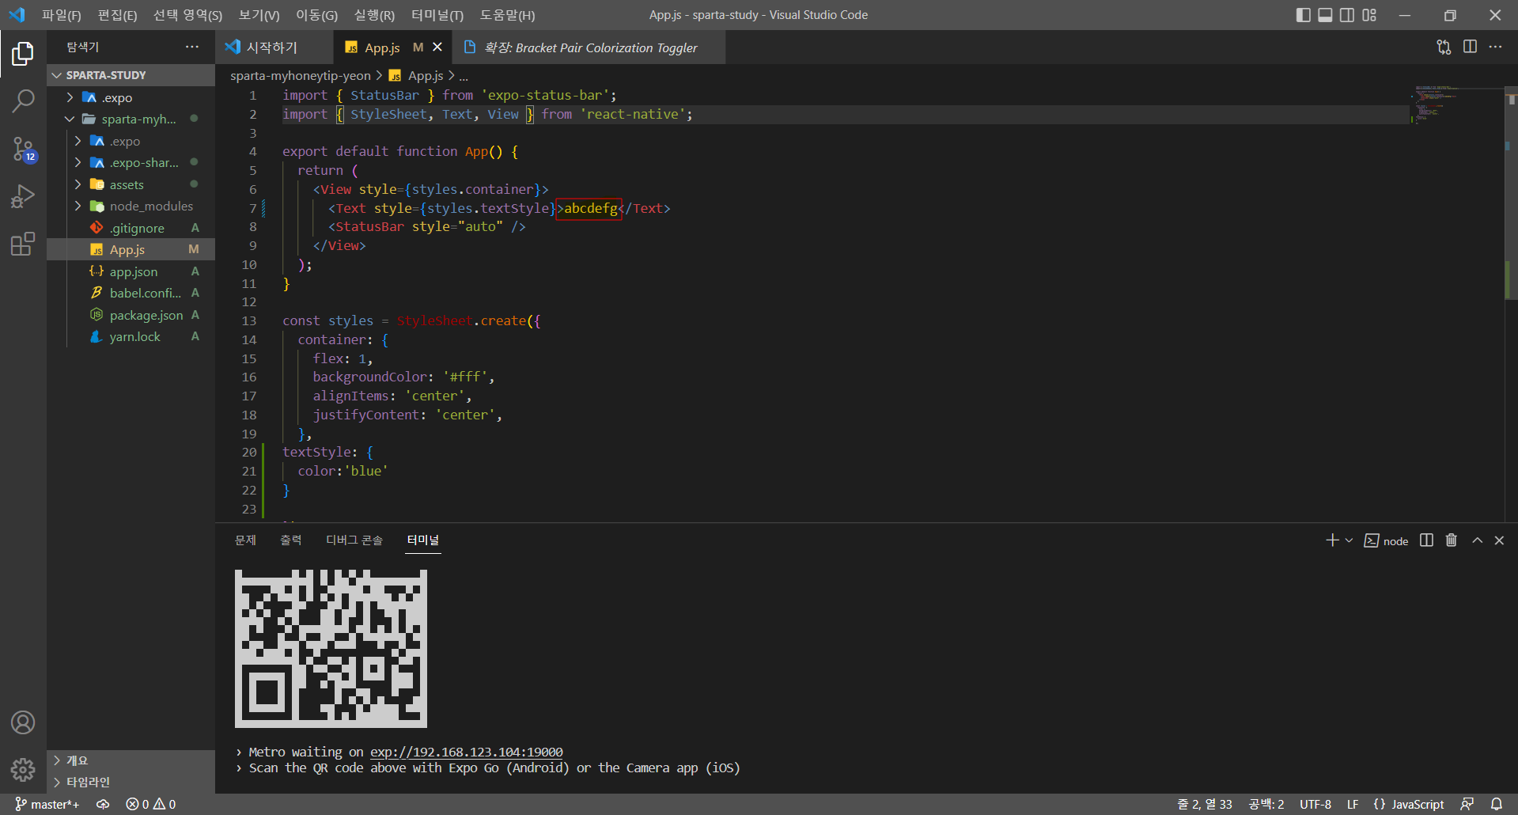Open the terminal launch profile dropdown arrow
Image resolution: width=1518 pixels, height=815 pixels.
click(1349, 540)
